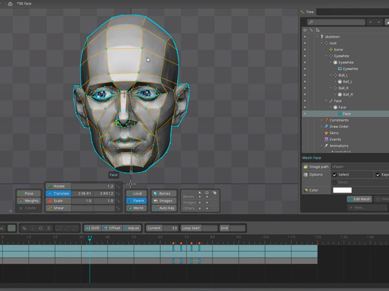Enable the Mesh checkbox in Mesh: Face panel
389x291 pixels.
[x=335, y=182]
